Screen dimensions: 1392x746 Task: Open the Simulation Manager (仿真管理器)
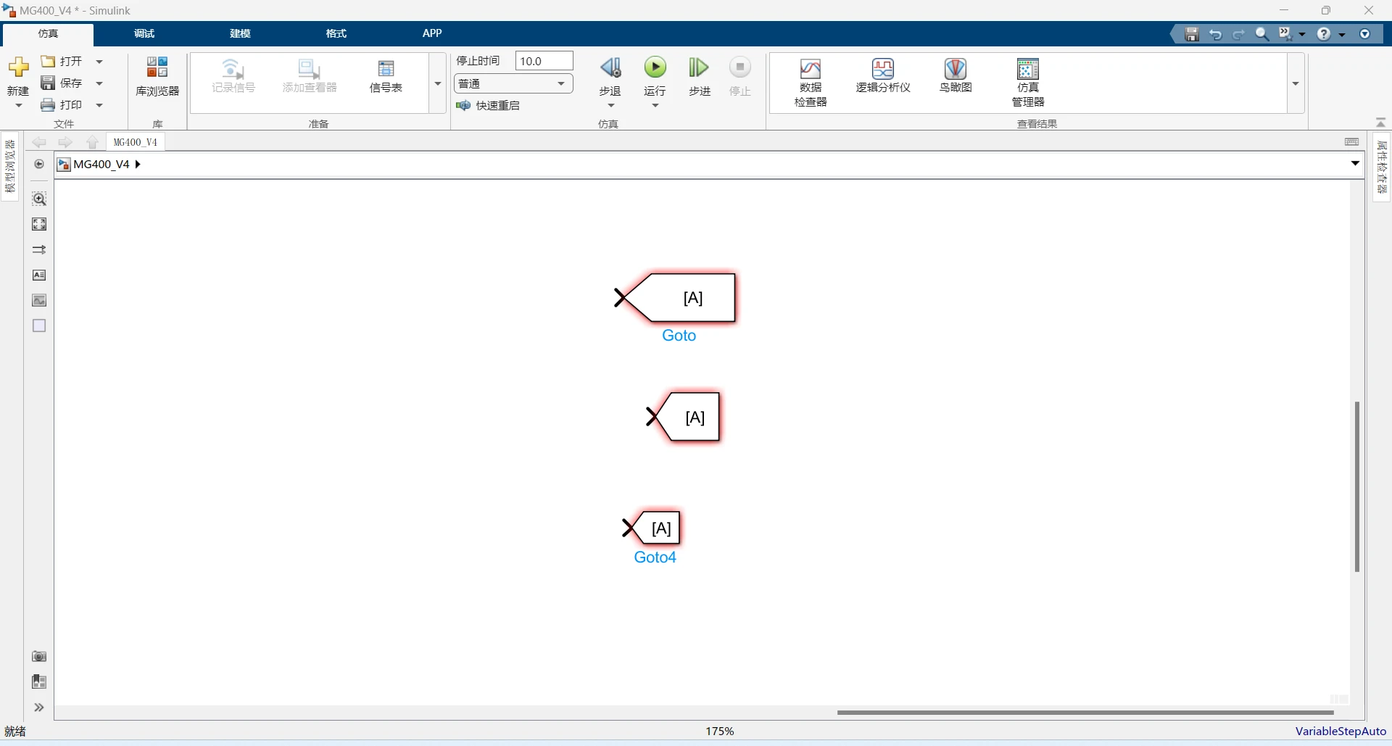pos(1028,83)
